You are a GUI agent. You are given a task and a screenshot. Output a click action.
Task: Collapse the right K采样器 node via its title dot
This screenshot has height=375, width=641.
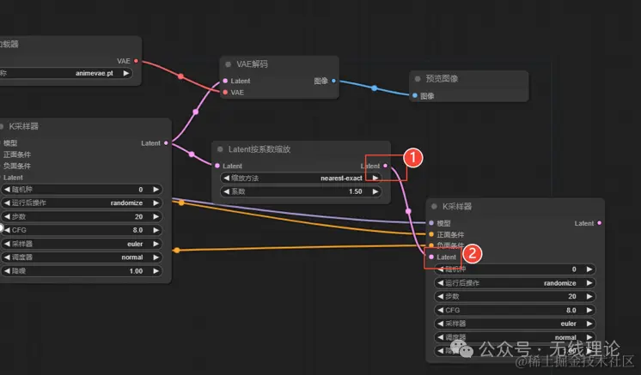[434, 207]
